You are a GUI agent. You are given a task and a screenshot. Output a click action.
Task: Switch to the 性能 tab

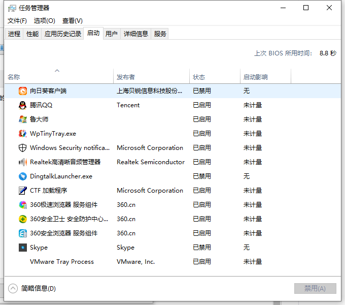32,34
